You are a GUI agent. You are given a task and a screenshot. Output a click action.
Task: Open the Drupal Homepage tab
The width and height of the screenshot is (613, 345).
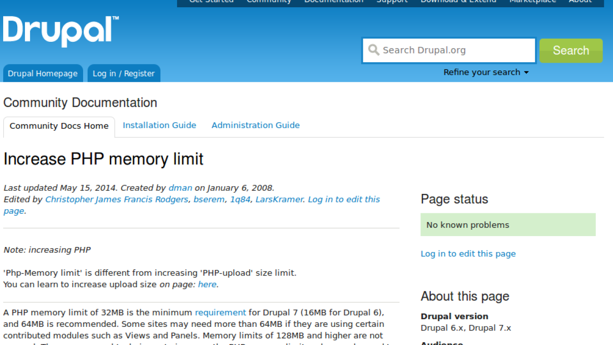[x=43, y=73]
